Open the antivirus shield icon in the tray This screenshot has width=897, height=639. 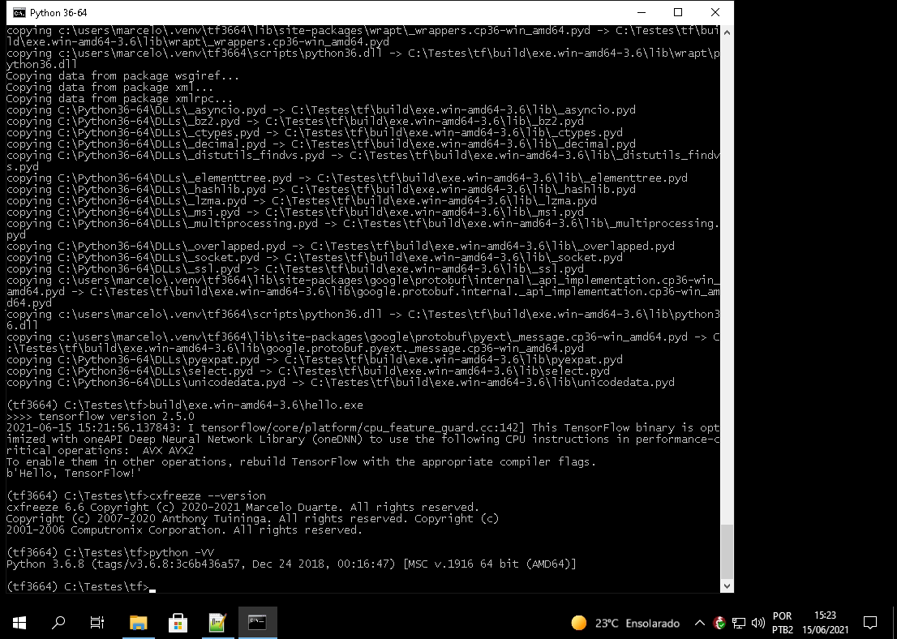(x=719, y=623)
